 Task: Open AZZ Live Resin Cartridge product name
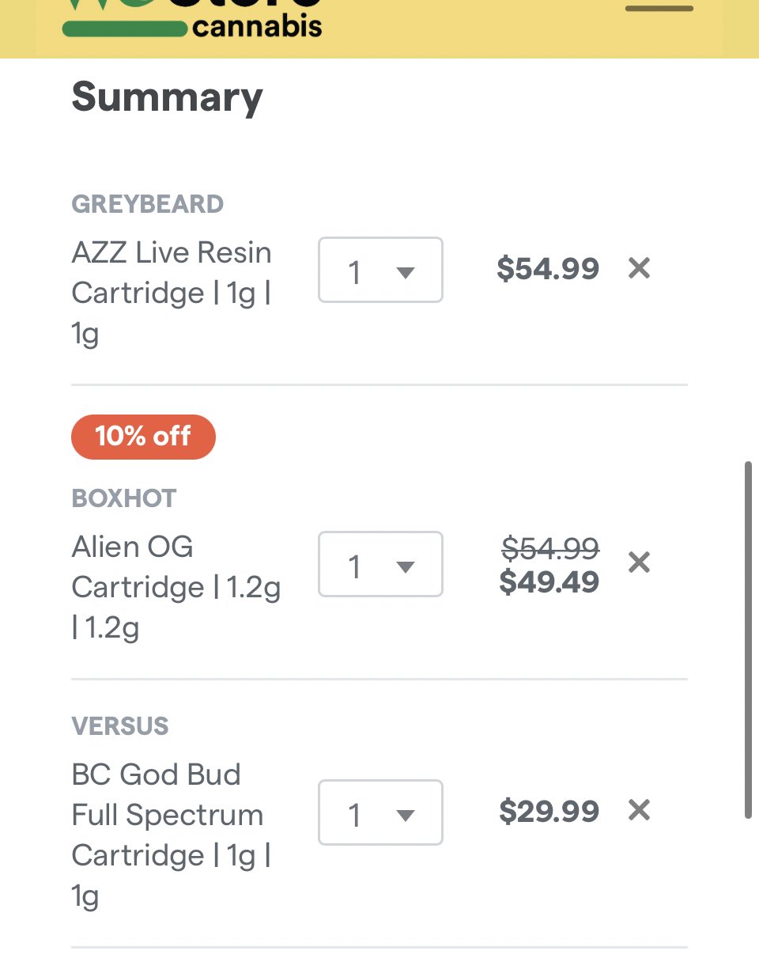(x=172, y=293)
